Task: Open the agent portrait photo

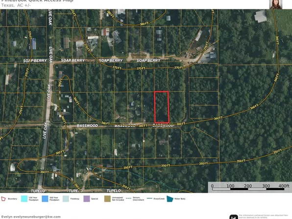Action: pos(276,4)
